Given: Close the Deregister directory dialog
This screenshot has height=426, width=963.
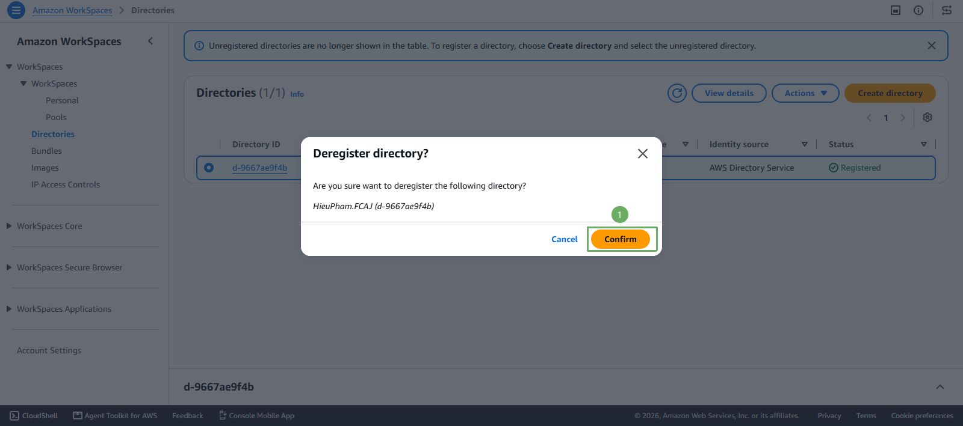Looking at the screenshot, I should tap(643, 154).
